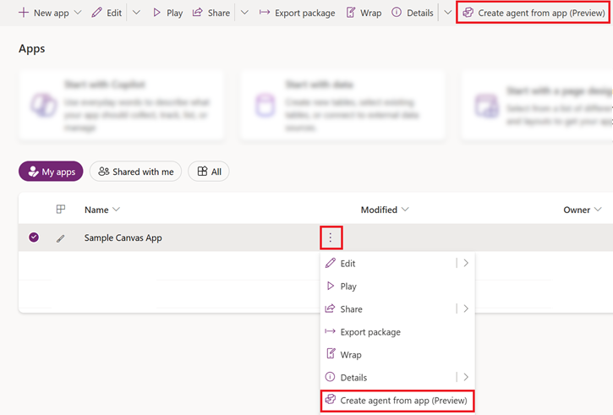Click Play in the top toolbar
Screen dimensions: 613x415
167,13
